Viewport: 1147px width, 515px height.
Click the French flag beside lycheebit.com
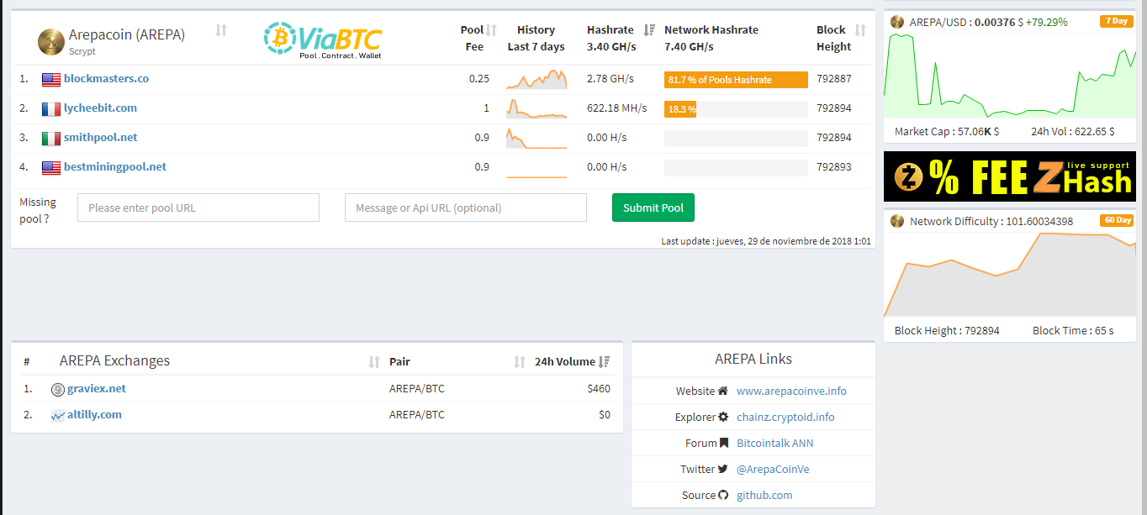51,108
